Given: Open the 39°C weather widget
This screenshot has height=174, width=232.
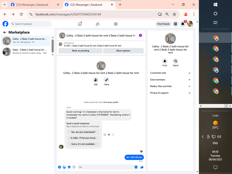Looking at the screenshot, I should [x=215, y=125].
